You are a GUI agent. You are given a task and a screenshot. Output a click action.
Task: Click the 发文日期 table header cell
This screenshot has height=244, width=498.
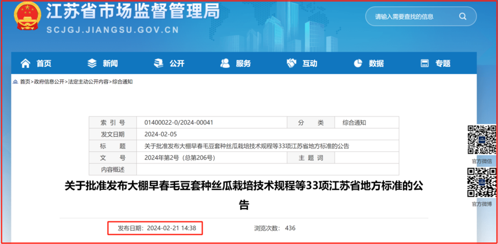tap(113, 134)
